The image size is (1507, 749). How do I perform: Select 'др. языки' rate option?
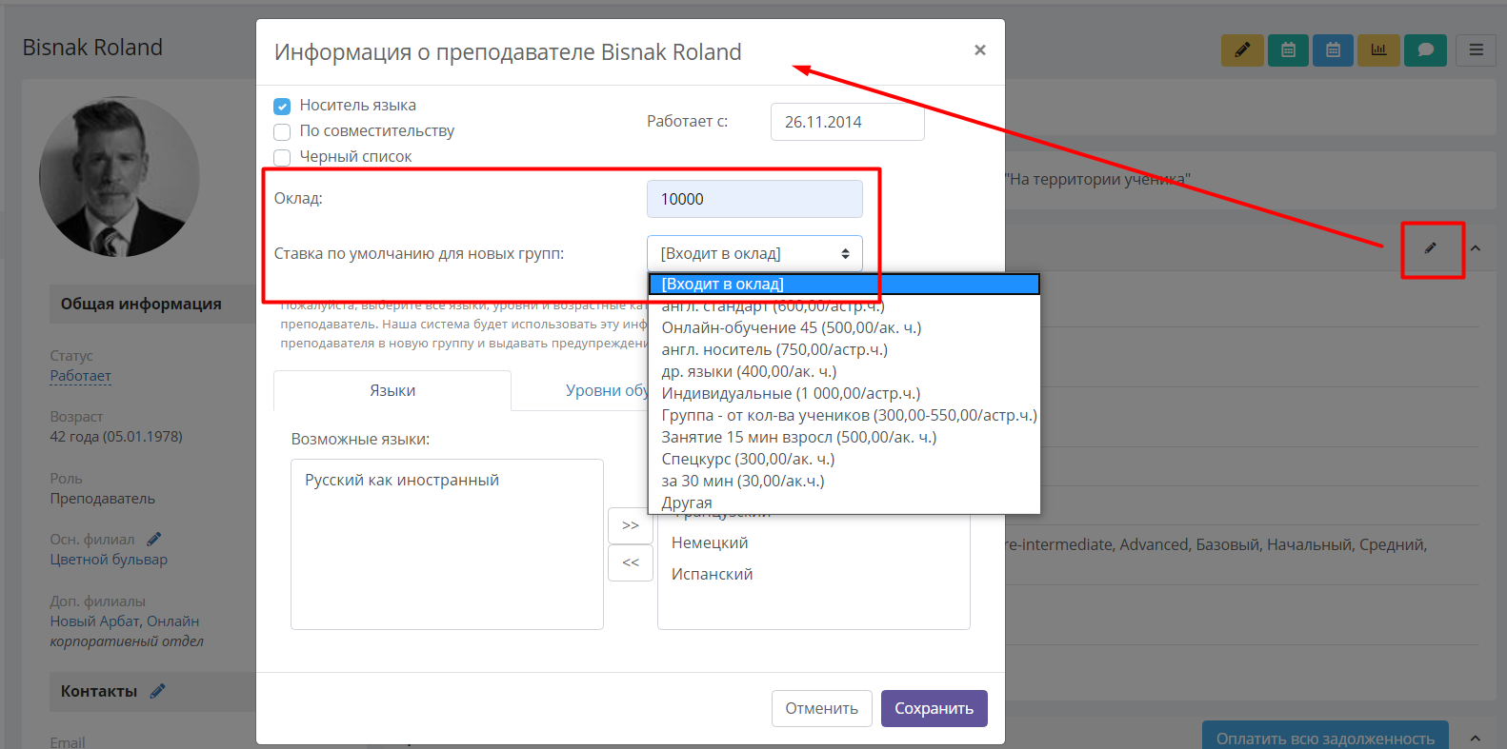pyautogui.click(x=844, y=371)
